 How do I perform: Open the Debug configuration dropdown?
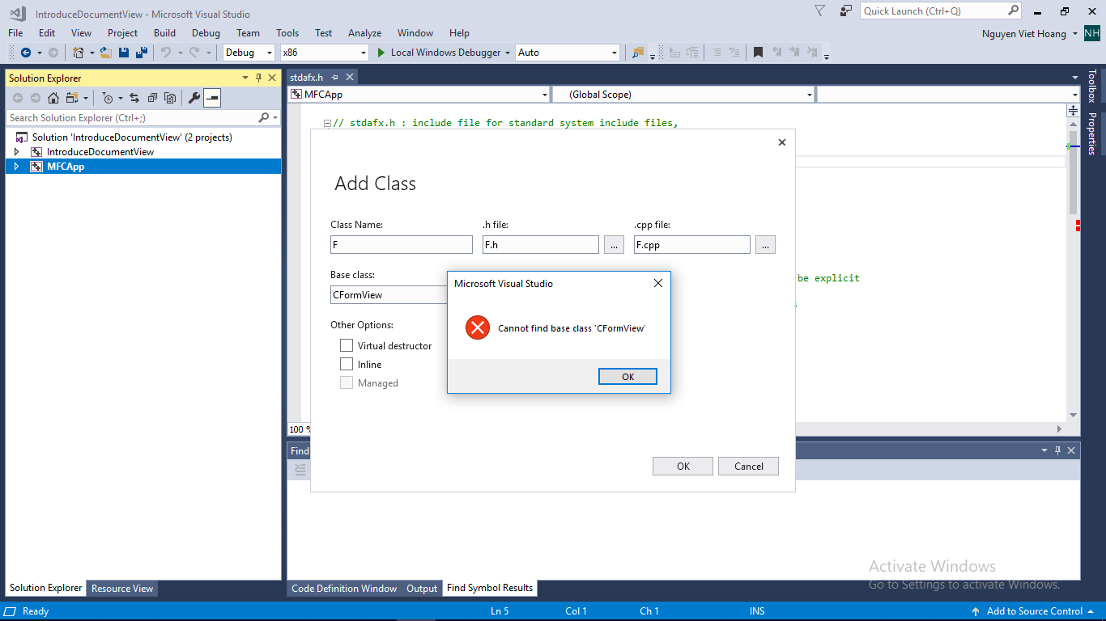[x=249, y=53]
